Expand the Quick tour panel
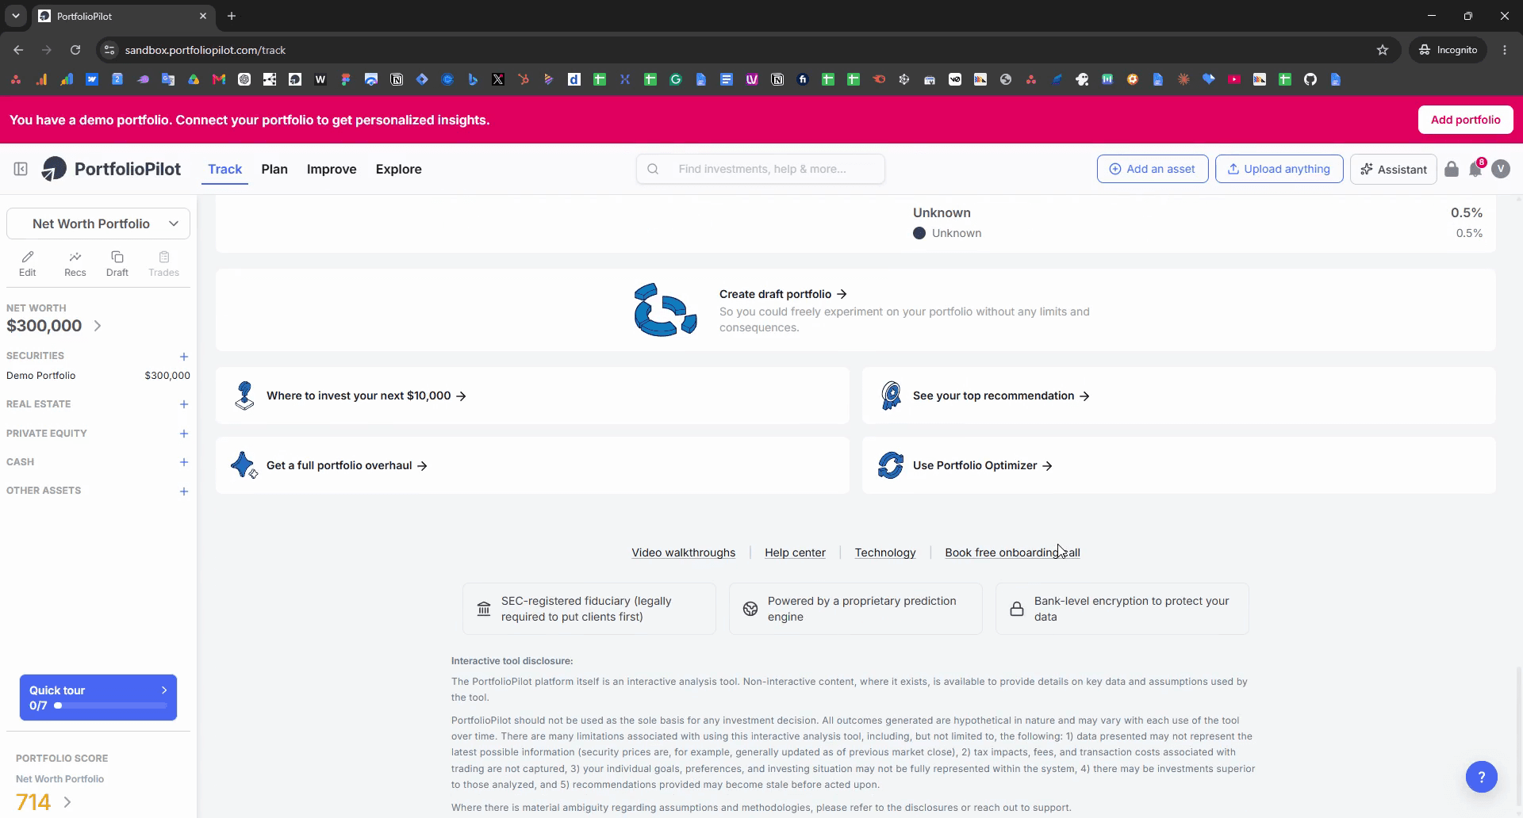Image resolution: width=1523 pixels, height=818 pixels. coord(98,698)
